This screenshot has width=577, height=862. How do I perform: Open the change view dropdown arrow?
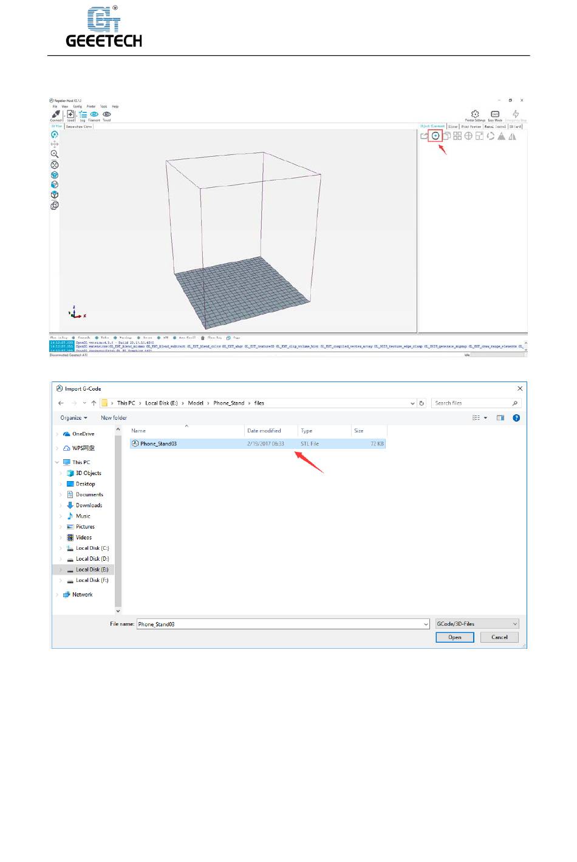pyautogui.click(x=485, y=418)
